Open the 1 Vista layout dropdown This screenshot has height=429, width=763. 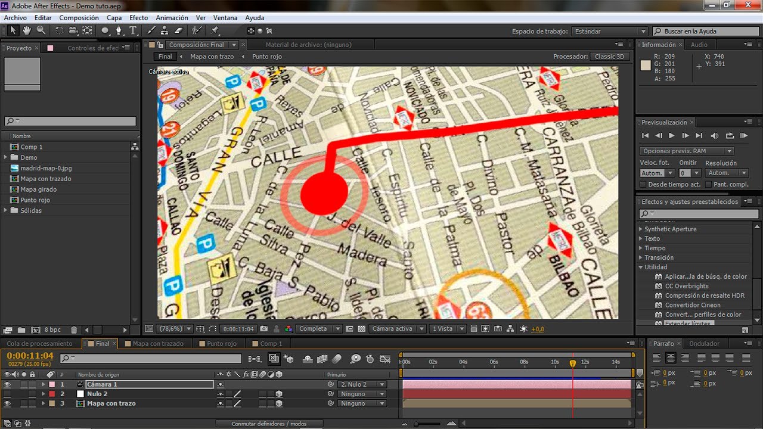(447, 329)
